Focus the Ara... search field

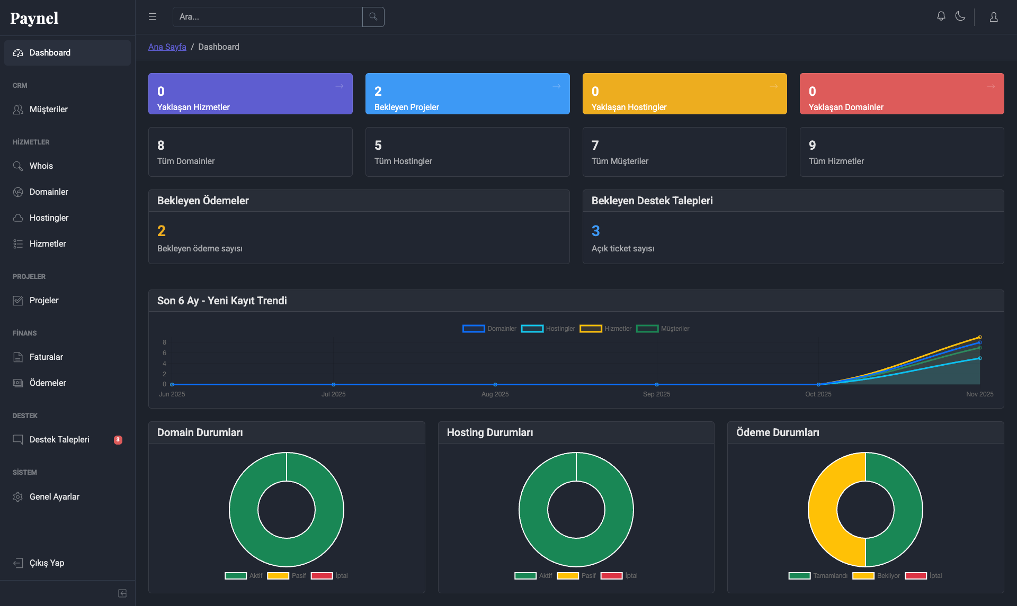click(x=267, y=17)
